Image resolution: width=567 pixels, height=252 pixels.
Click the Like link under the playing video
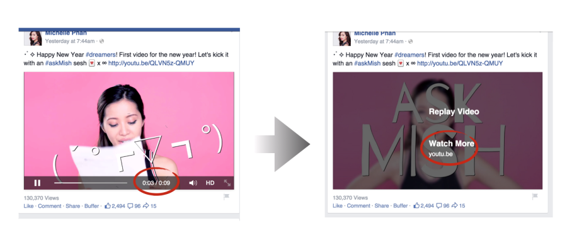[x=28, y=206]
